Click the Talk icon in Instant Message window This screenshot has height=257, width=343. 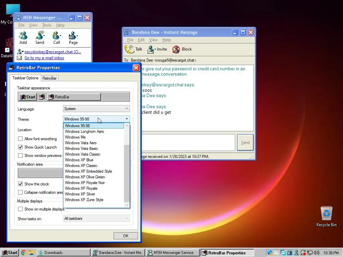(133, 49)
